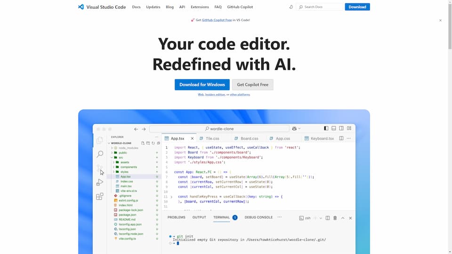Open the Explorer activity bar icon

pos(100,140)
